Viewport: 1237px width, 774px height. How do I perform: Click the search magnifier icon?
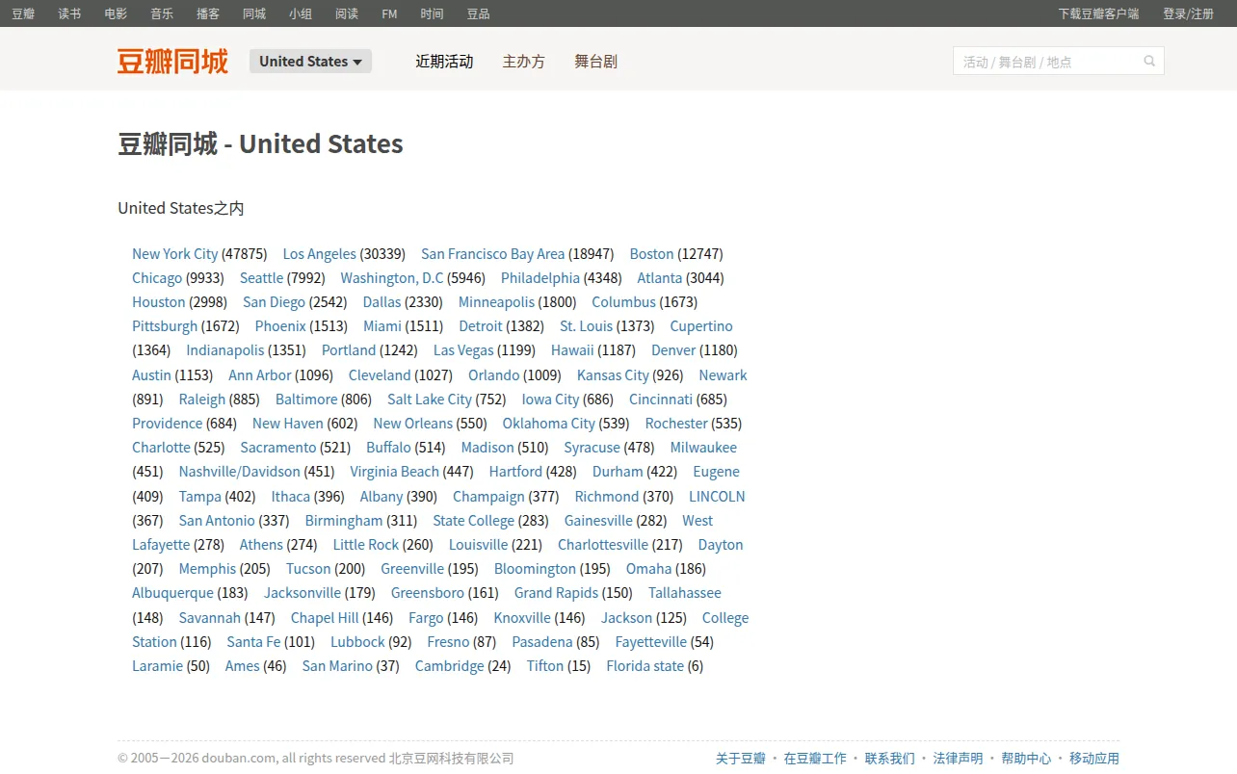1149,61
